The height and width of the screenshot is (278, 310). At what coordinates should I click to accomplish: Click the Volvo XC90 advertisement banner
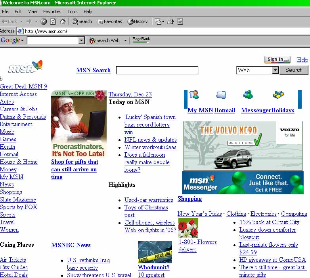pyautogui.click(x=243, y=146)
